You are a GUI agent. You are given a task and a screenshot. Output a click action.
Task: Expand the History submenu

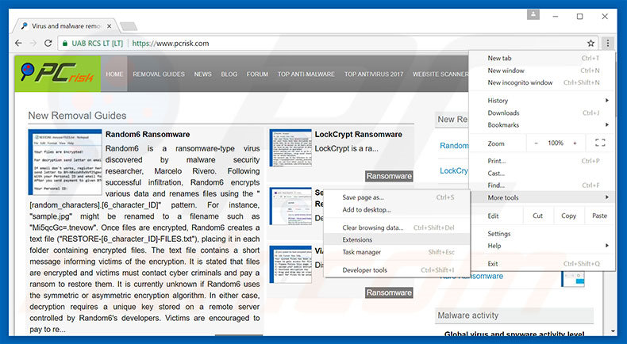[542, 101]
